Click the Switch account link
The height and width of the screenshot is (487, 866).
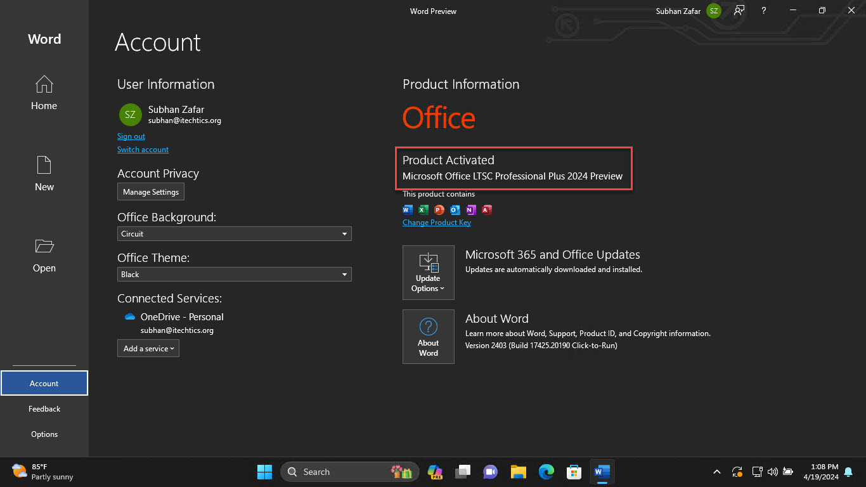click(143, 150)
